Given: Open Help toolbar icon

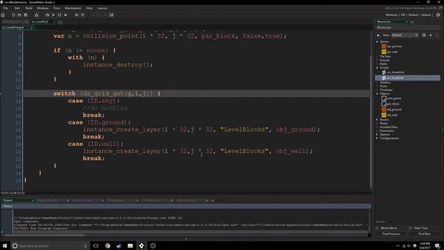Looking at the screenshot, I should tap(83, 15).
